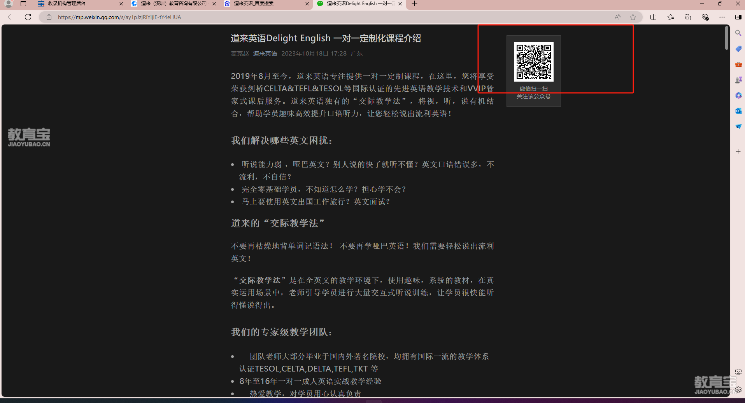Open the 道来英语 account link
Viewport: 745px width, 403px height.
coord(265,54)
